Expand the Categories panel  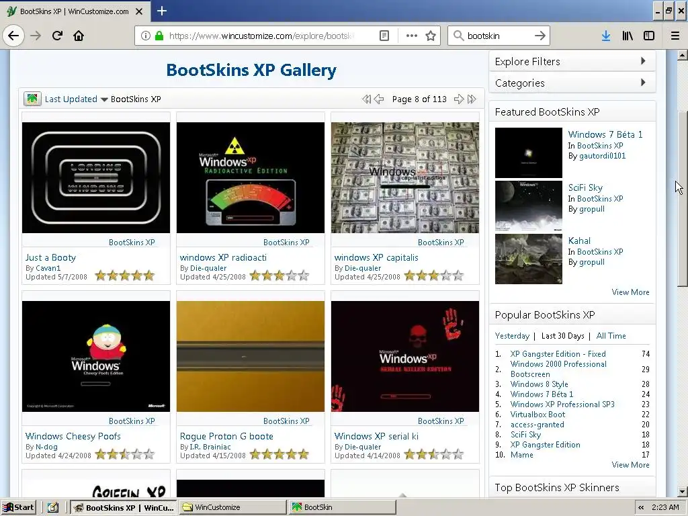(572, 83)
